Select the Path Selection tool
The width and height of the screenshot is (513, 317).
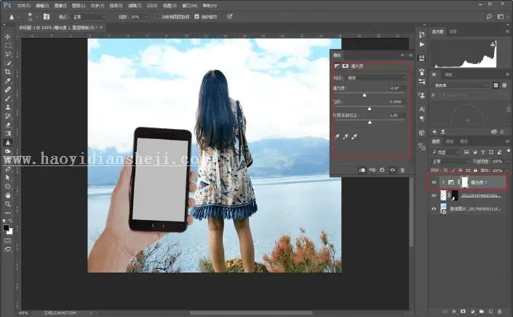(x=7, y=178)
